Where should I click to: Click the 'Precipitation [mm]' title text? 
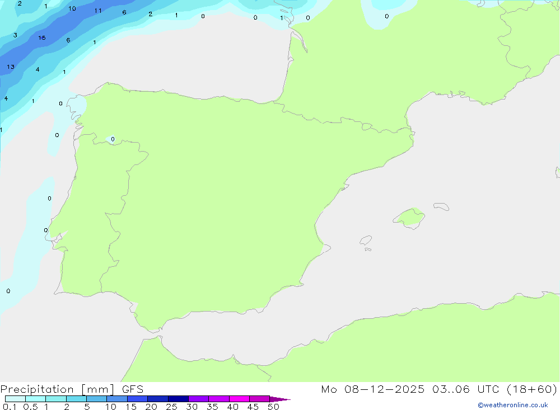point(58,389)
